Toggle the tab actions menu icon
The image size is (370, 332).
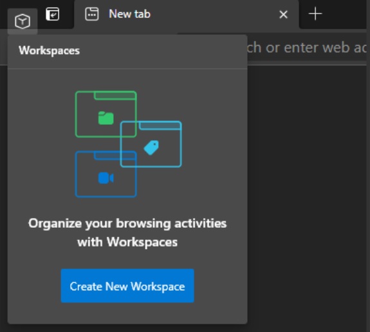(52, 14)
